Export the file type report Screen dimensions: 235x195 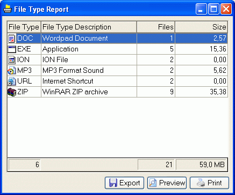pos(124,183)
